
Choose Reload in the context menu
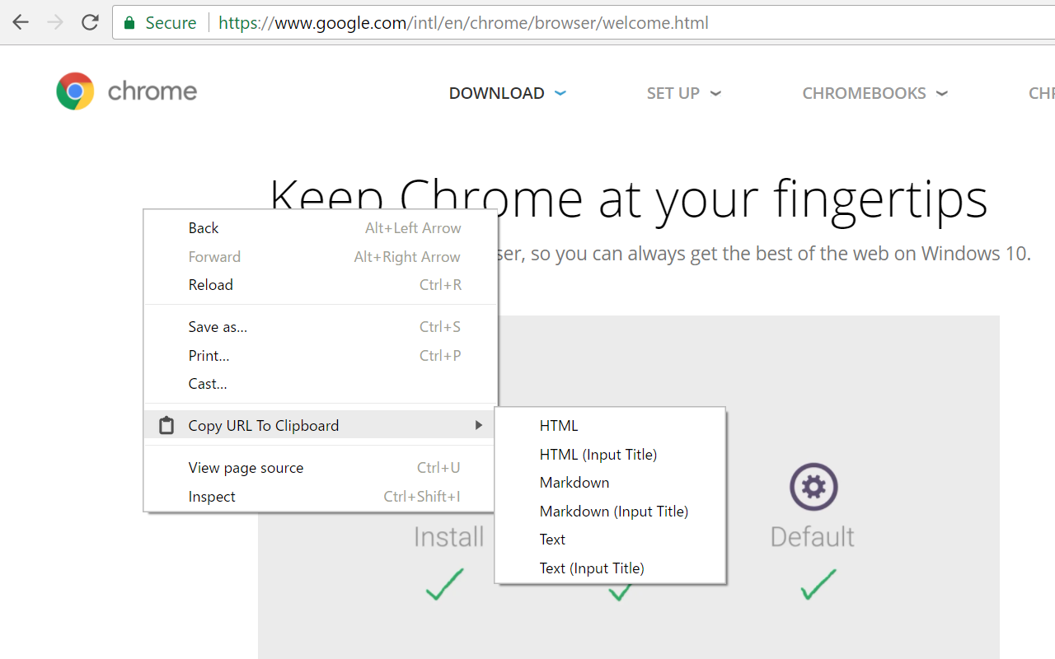(x=321, y=285)
